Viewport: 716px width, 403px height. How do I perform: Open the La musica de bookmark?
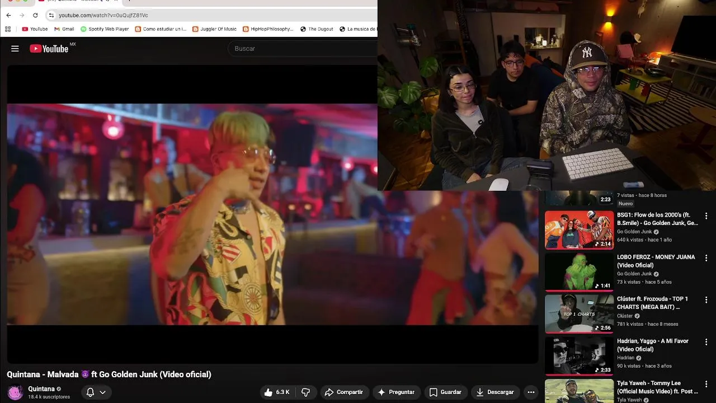click(x=358, y=29)
